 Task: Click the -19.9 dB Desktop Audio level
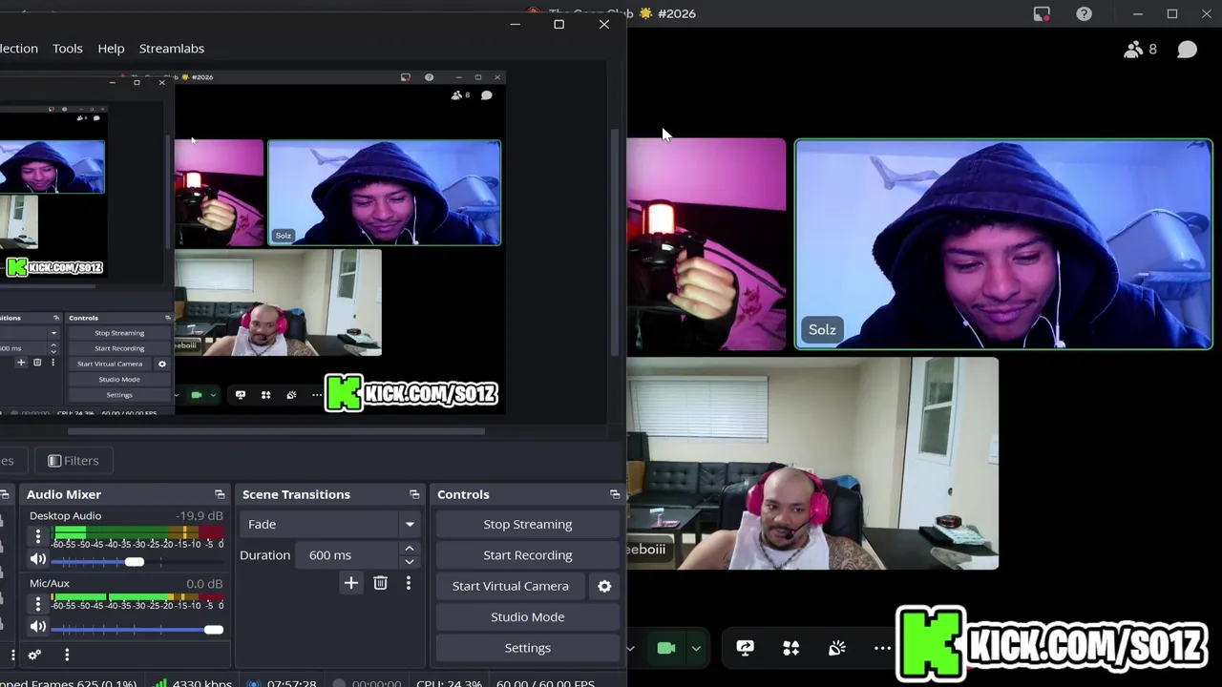click(x=199, y=516)
